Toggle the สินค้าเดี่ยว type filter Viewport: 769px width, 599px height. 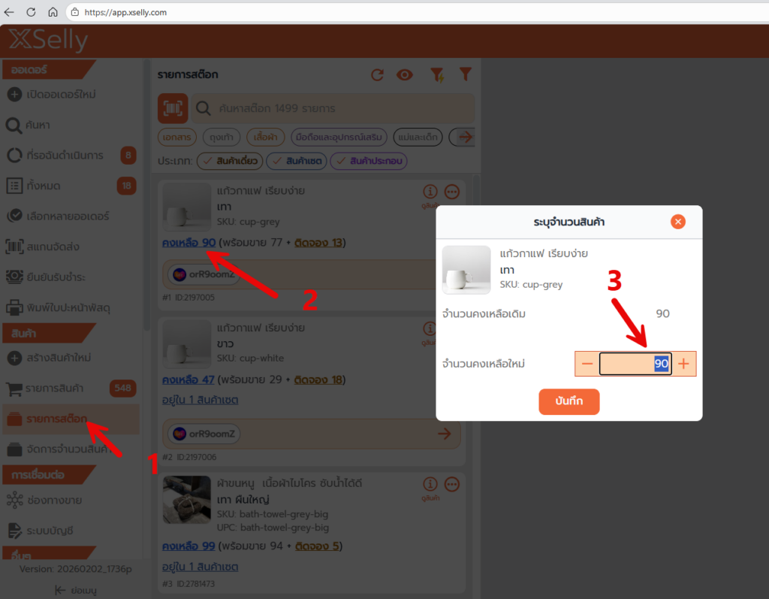click(229, 162)
